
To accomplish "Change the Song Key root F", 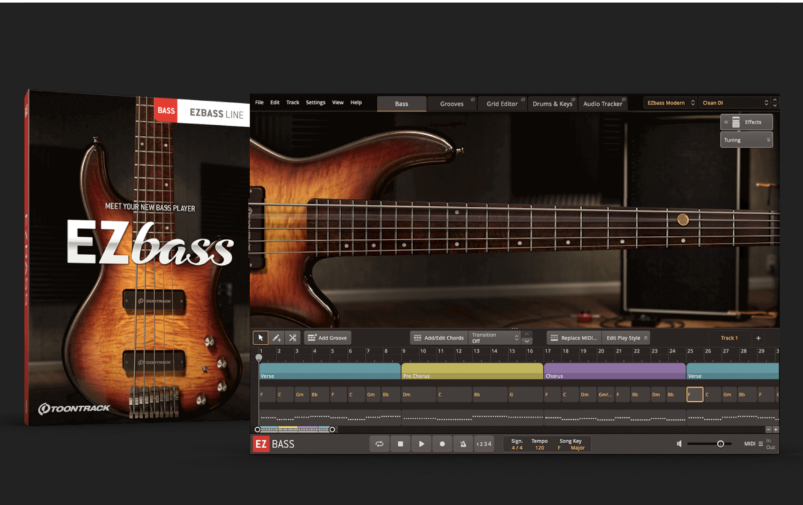I will click(x=560, y=448).
